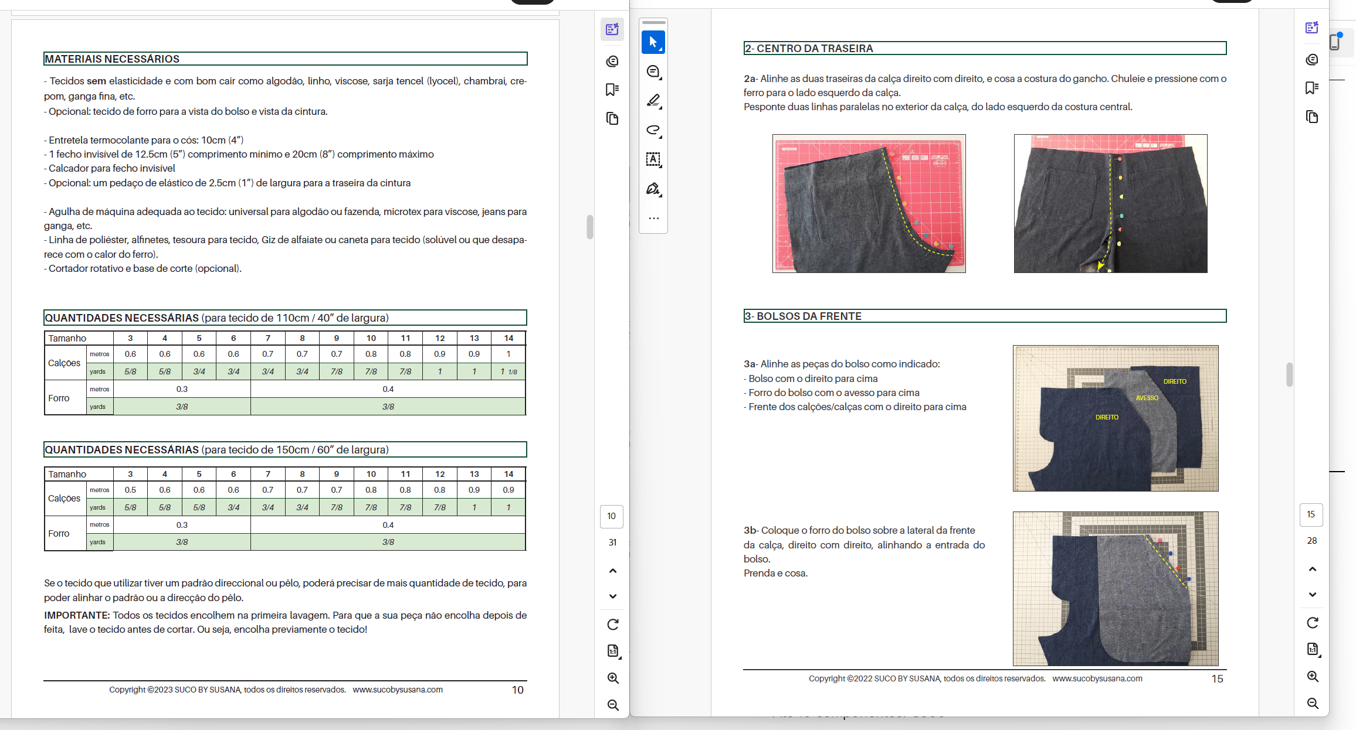Screen dimensions: 1356x730
Task: Open bookmarks panel in the left window
Action: [612, 90]
